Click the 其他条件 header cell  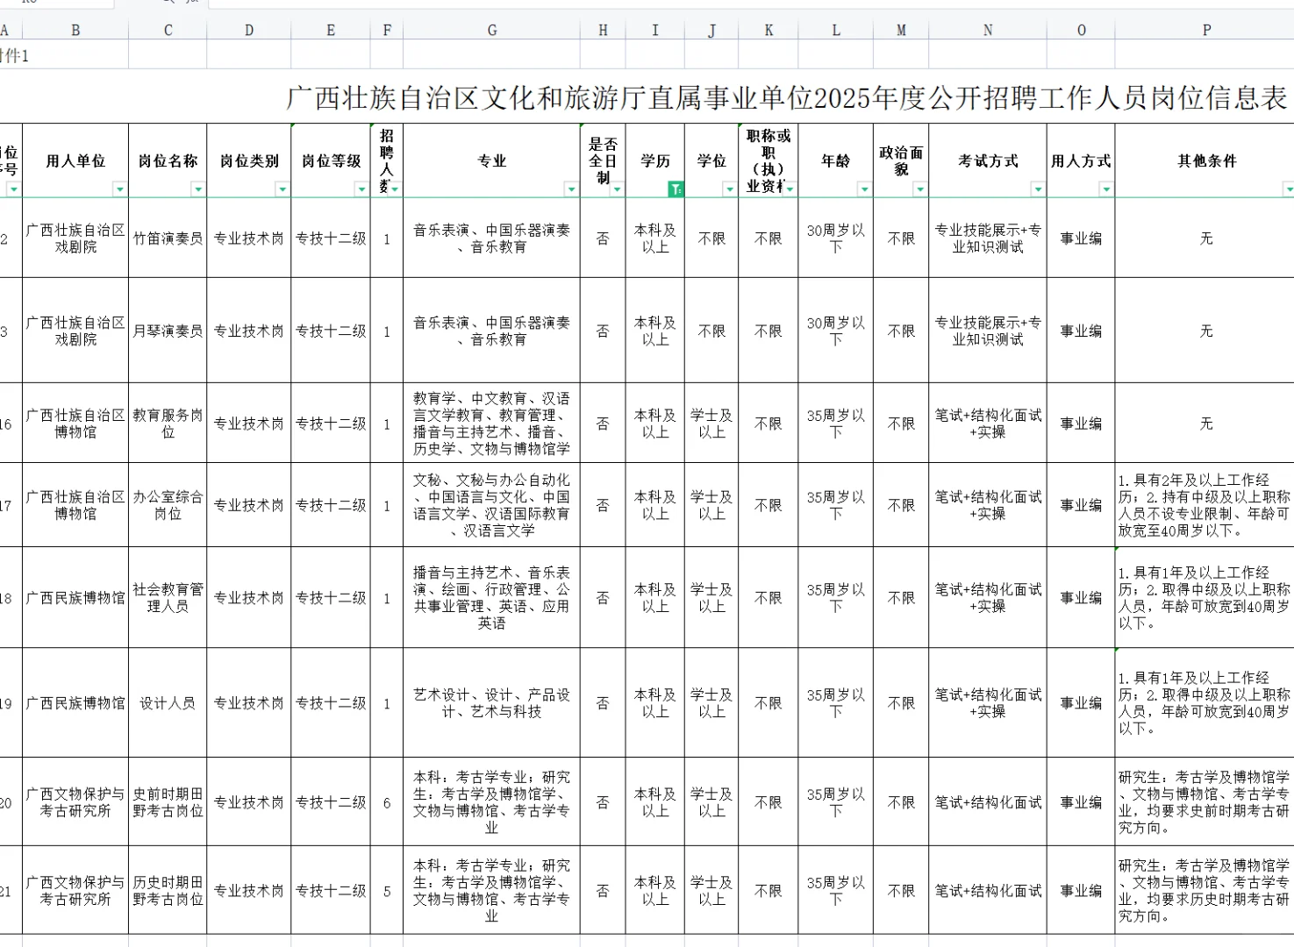1205,160
